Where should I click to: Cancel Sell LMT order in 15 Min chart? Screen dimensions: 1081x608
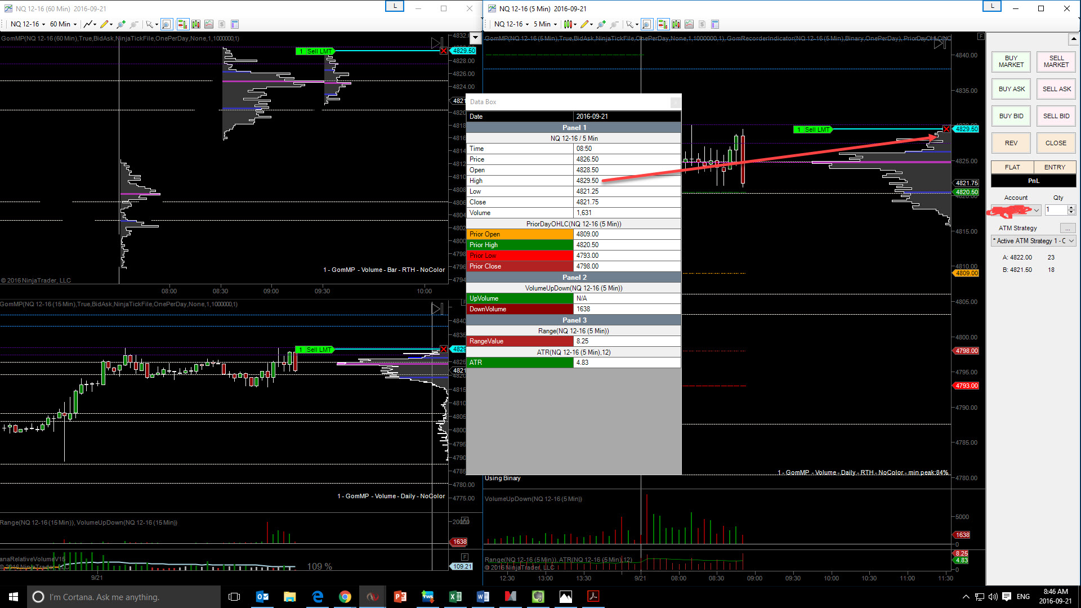pyautogui.click(x=444, y=350)
